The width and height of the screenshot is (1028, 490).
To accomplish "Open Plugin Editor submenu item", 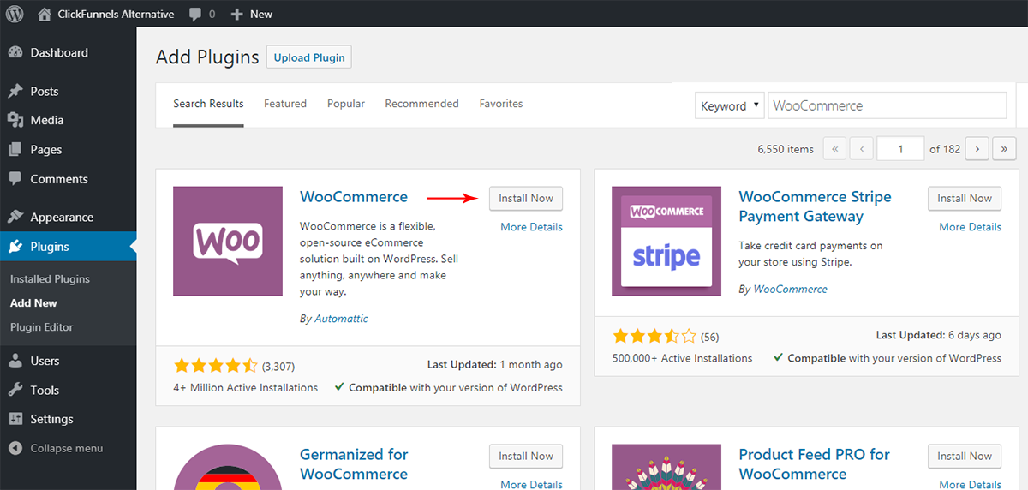I will [41, 327].
